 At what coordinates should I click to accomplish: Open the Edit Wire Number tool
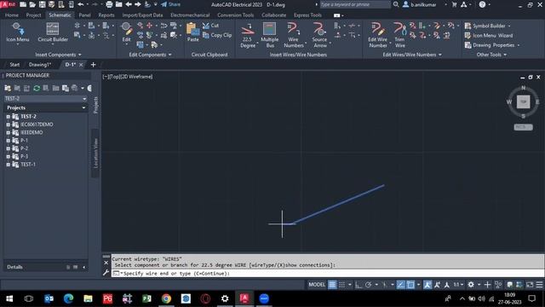(x=377, y=36)
